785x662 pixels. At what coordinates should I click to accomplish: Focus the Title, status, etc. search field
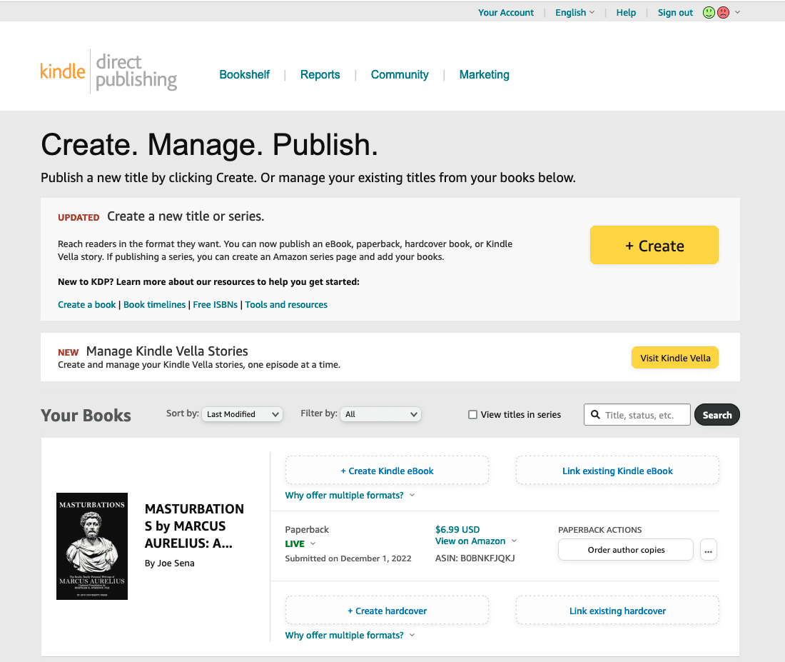(x=637, y=414)
